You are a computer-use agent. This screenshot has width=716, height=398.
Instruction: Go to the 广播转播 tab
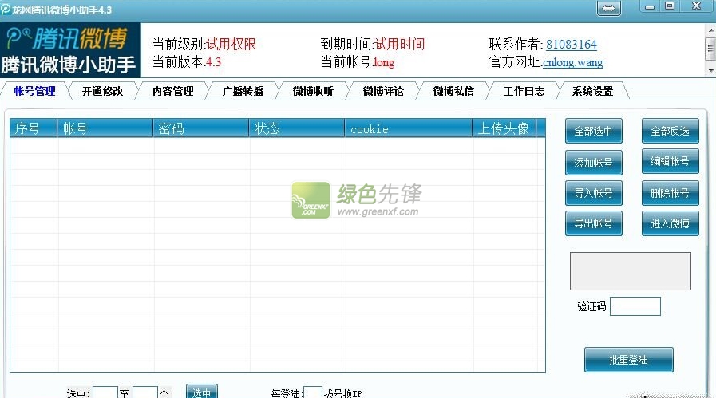tap(243, 91)
